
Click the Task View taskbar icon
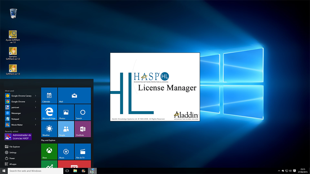point(67,171)
